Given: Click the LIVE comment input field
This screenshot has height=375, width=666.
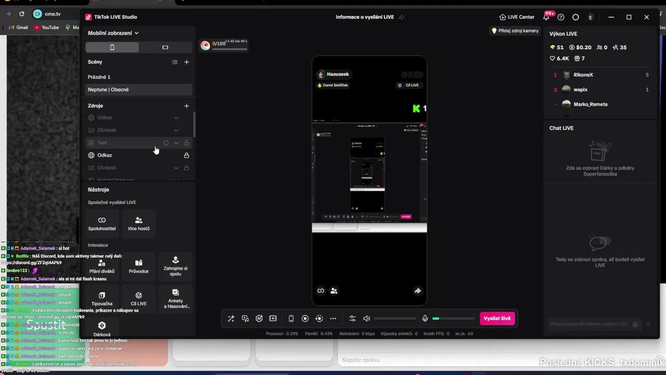Looking at the screenshot, I should click(x=590, y=324).
